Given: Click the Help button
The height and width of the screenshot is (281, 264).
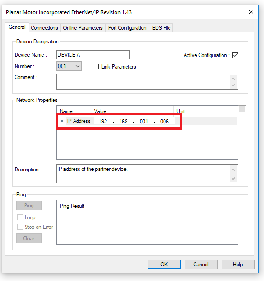Looking at the screenshot, I should click(x=238, y=265).
